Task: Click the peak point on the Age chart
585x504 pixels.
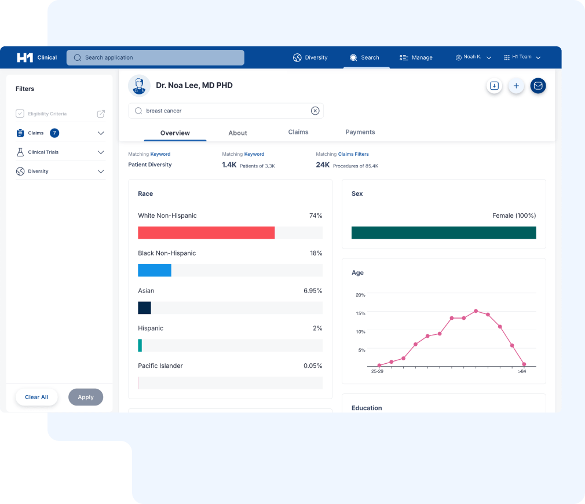Action: (x=476, y=311)
